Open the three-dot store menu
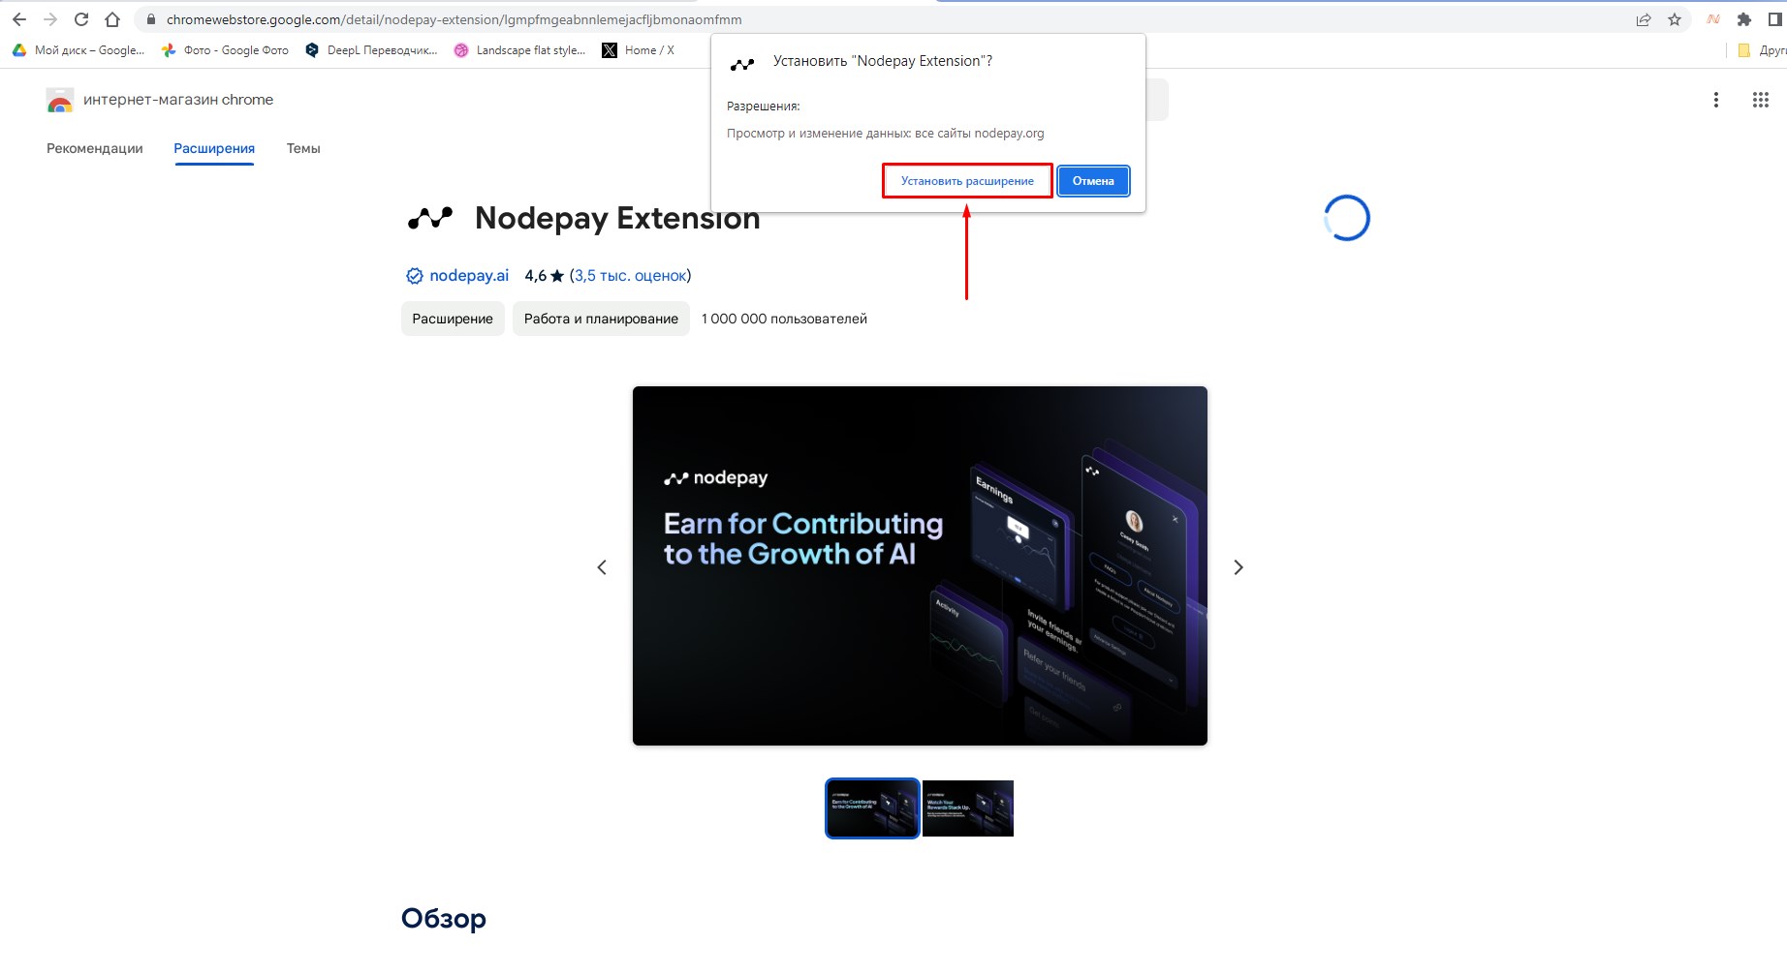1787x975 pixels. point(1716,100)
